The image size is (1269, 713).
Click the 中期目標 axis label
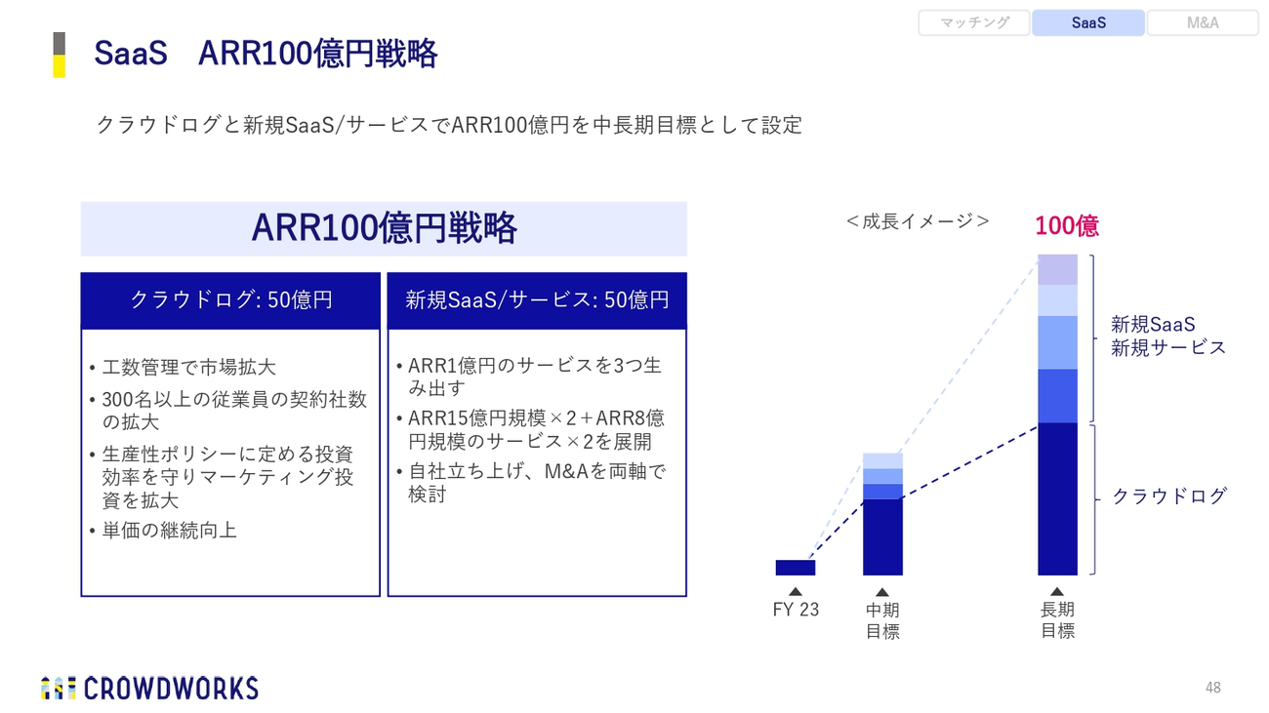(882, 620)
